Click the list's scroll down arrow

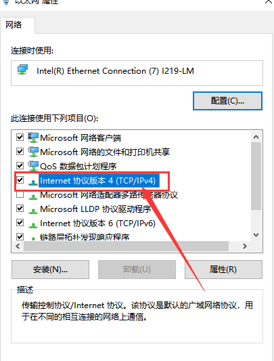256,235
